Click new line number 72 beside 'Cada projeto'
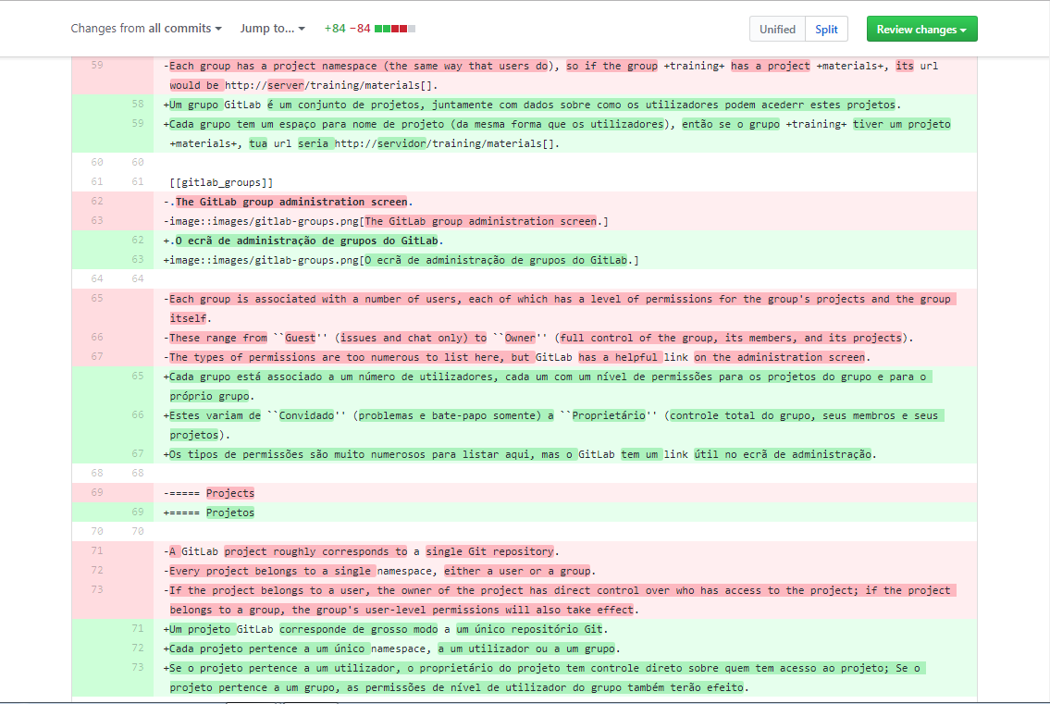The width and height of the screenshot is (1050, 704). coord(137,648)
